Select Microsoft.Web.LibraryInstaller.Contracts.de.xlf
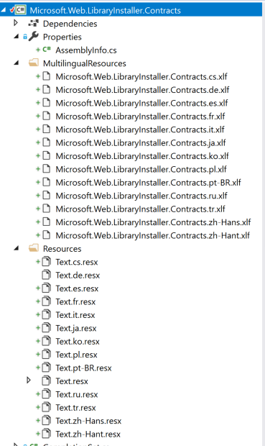 142,90
